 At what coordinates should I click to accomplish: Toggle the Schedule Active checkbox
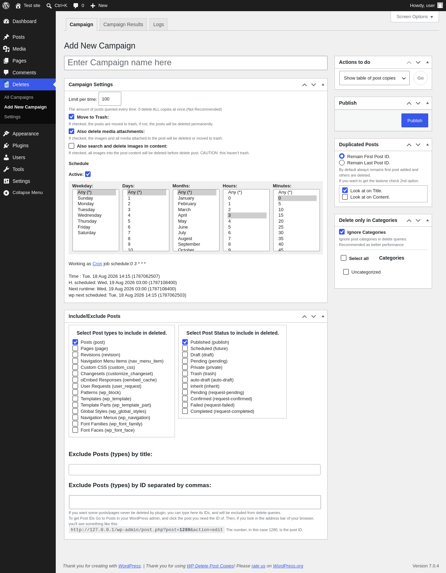coord(88,174)
